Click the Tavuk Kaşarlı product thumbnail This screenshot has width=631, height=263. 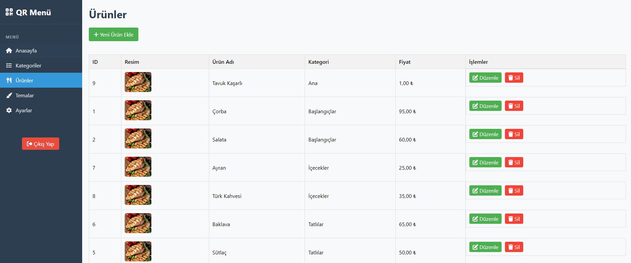(x=138, y=82)
